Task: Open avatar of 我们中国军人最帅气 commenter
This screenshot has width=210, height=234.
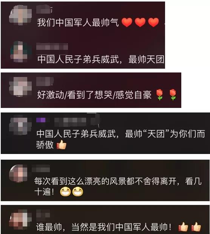Action: (20, 15)
